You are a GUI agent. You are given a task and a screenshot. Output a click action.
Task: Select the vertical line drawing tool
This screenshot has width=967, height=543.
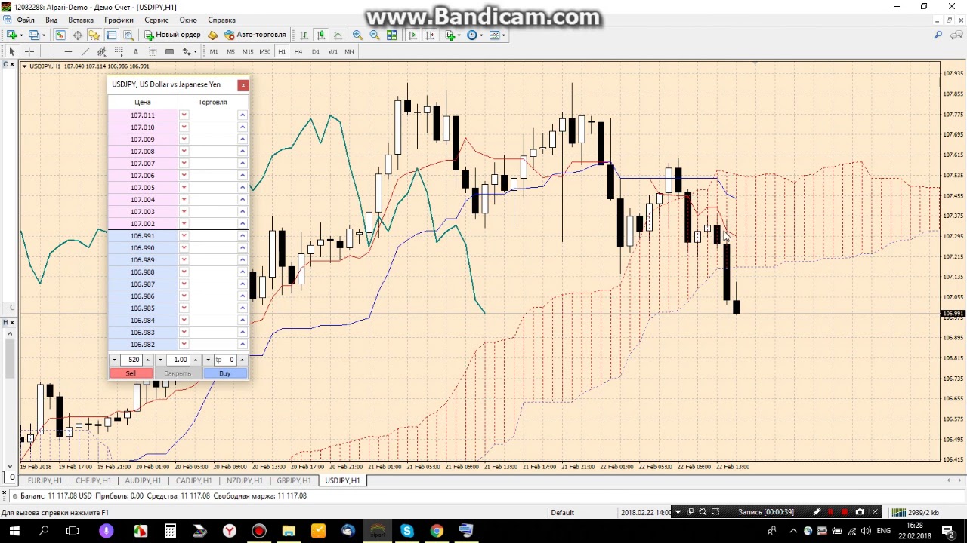pyautogui.click(x=51, y=51)
